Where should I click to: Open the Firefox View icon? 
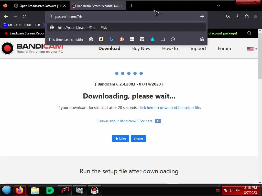(5, 6)
